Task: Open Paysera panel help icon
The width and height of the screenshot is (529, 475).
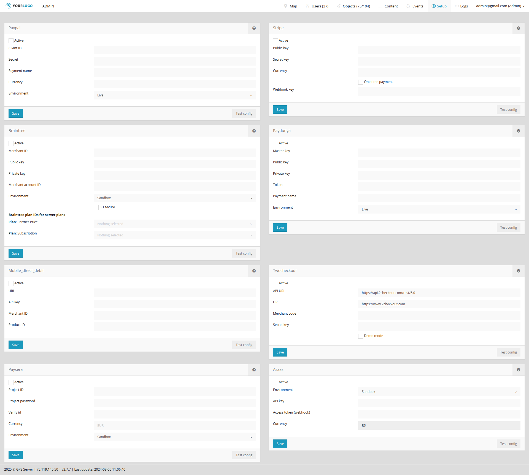Action: [254, 370]
